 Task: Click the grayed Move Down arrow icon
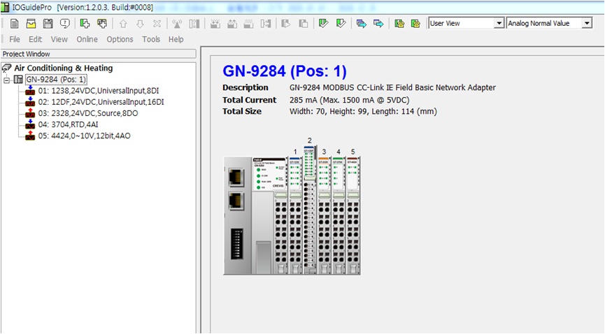(x=140, y=24)
